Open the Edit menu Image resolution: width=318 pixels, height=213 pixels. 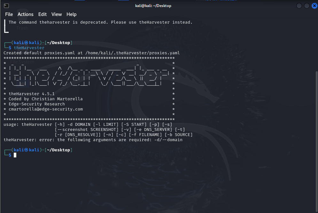[x=43, y=14]
